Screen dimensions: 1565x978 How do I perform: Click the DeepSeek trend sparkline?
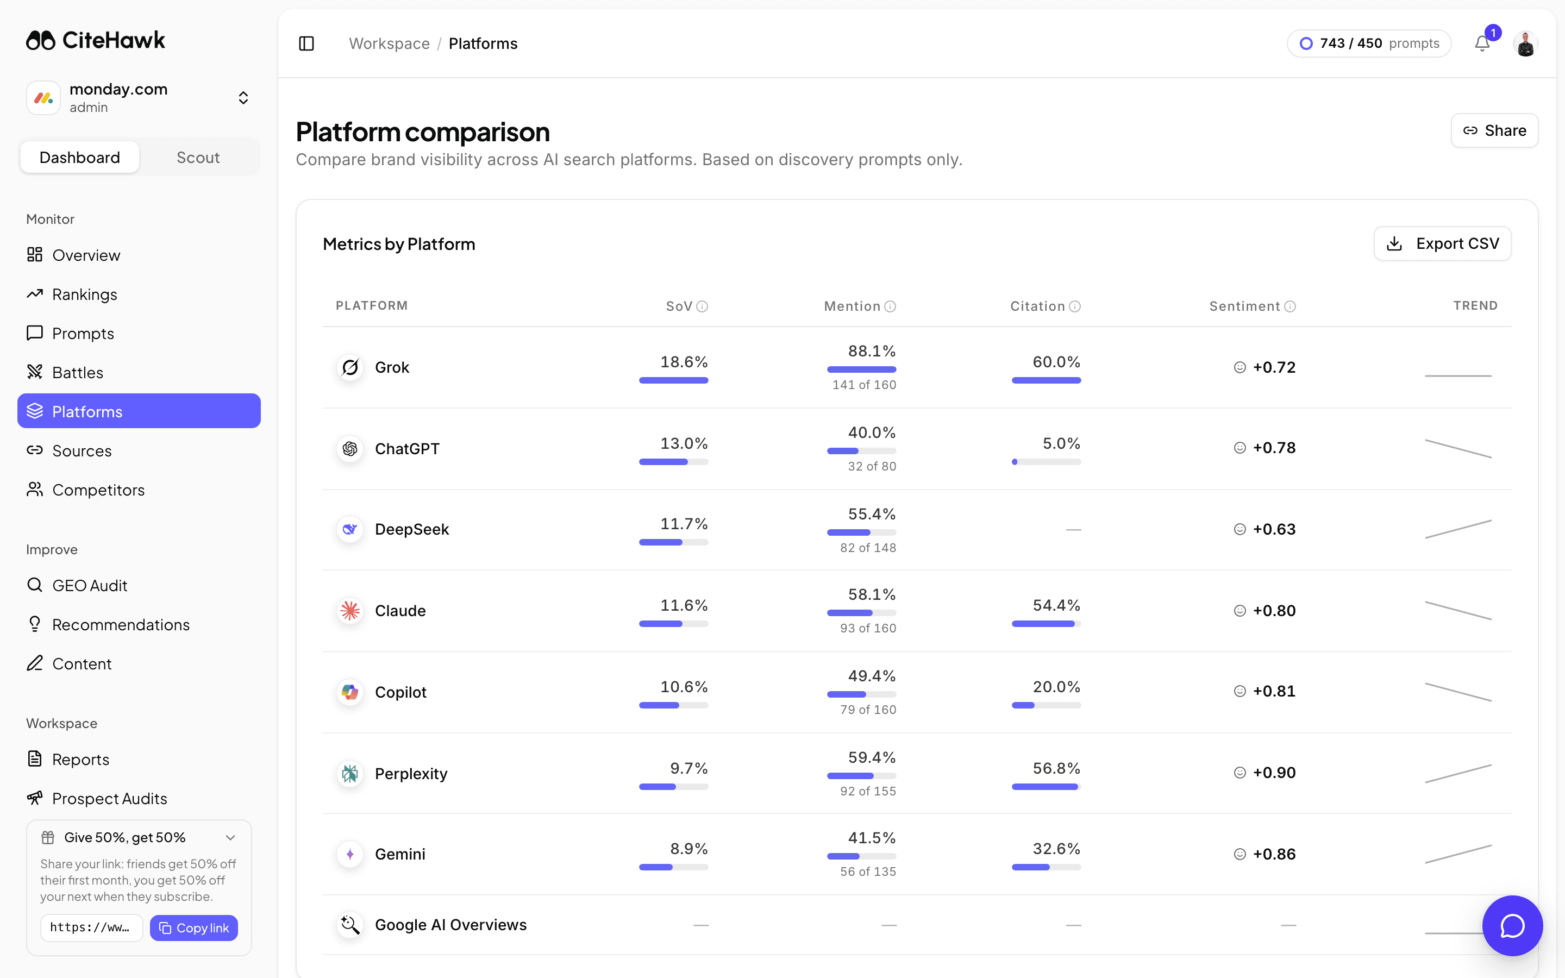click(x=1458, y=529)
